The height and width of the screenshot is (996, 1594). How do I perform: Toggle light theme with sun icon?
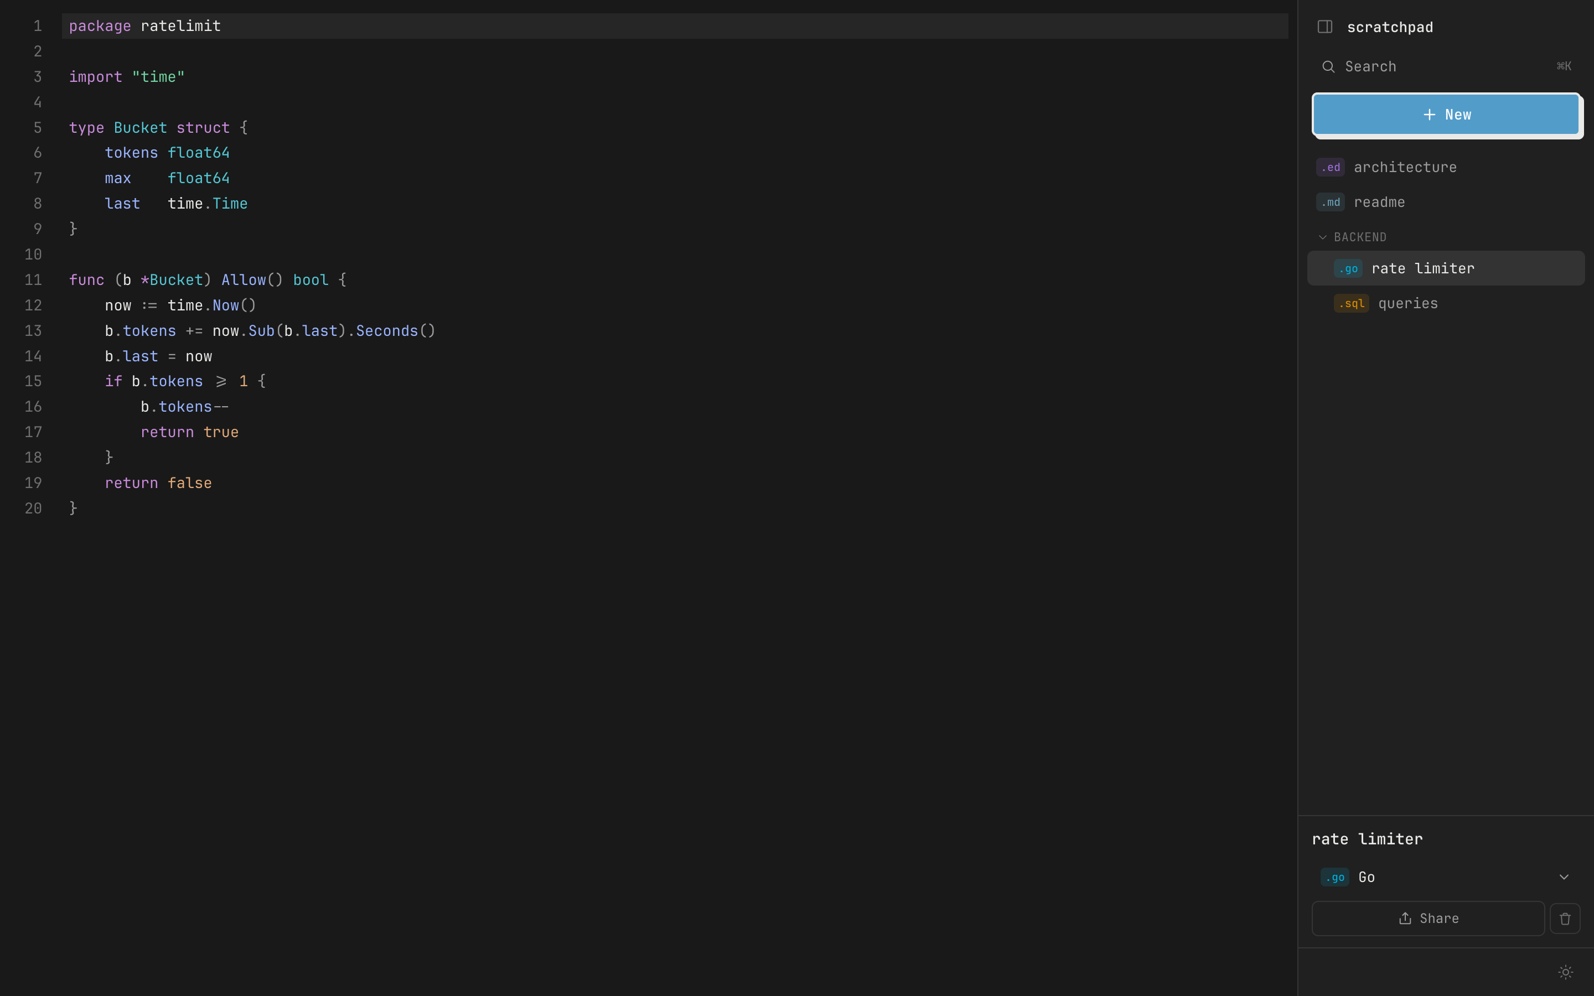tap(1566, 972)
